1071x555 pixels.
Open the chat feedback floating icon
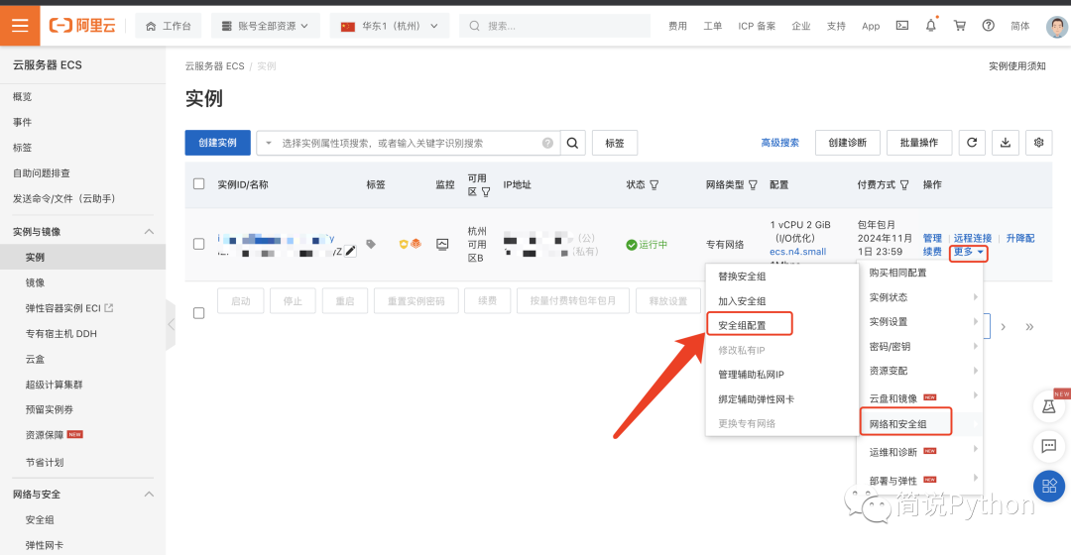1049,446
